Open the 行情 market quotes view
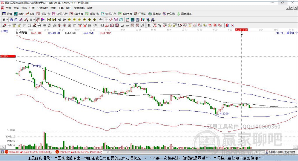298x161 pixels. pos(7,14)
